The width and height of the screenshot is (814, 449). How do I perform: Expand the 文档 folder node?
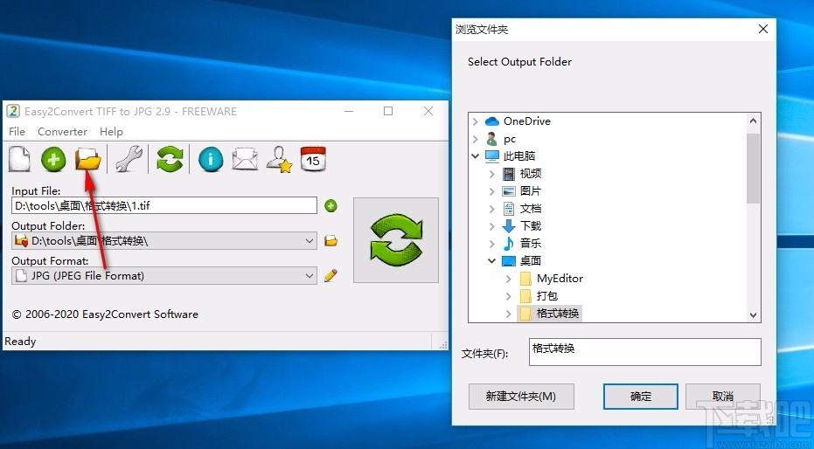coord(491,209)
